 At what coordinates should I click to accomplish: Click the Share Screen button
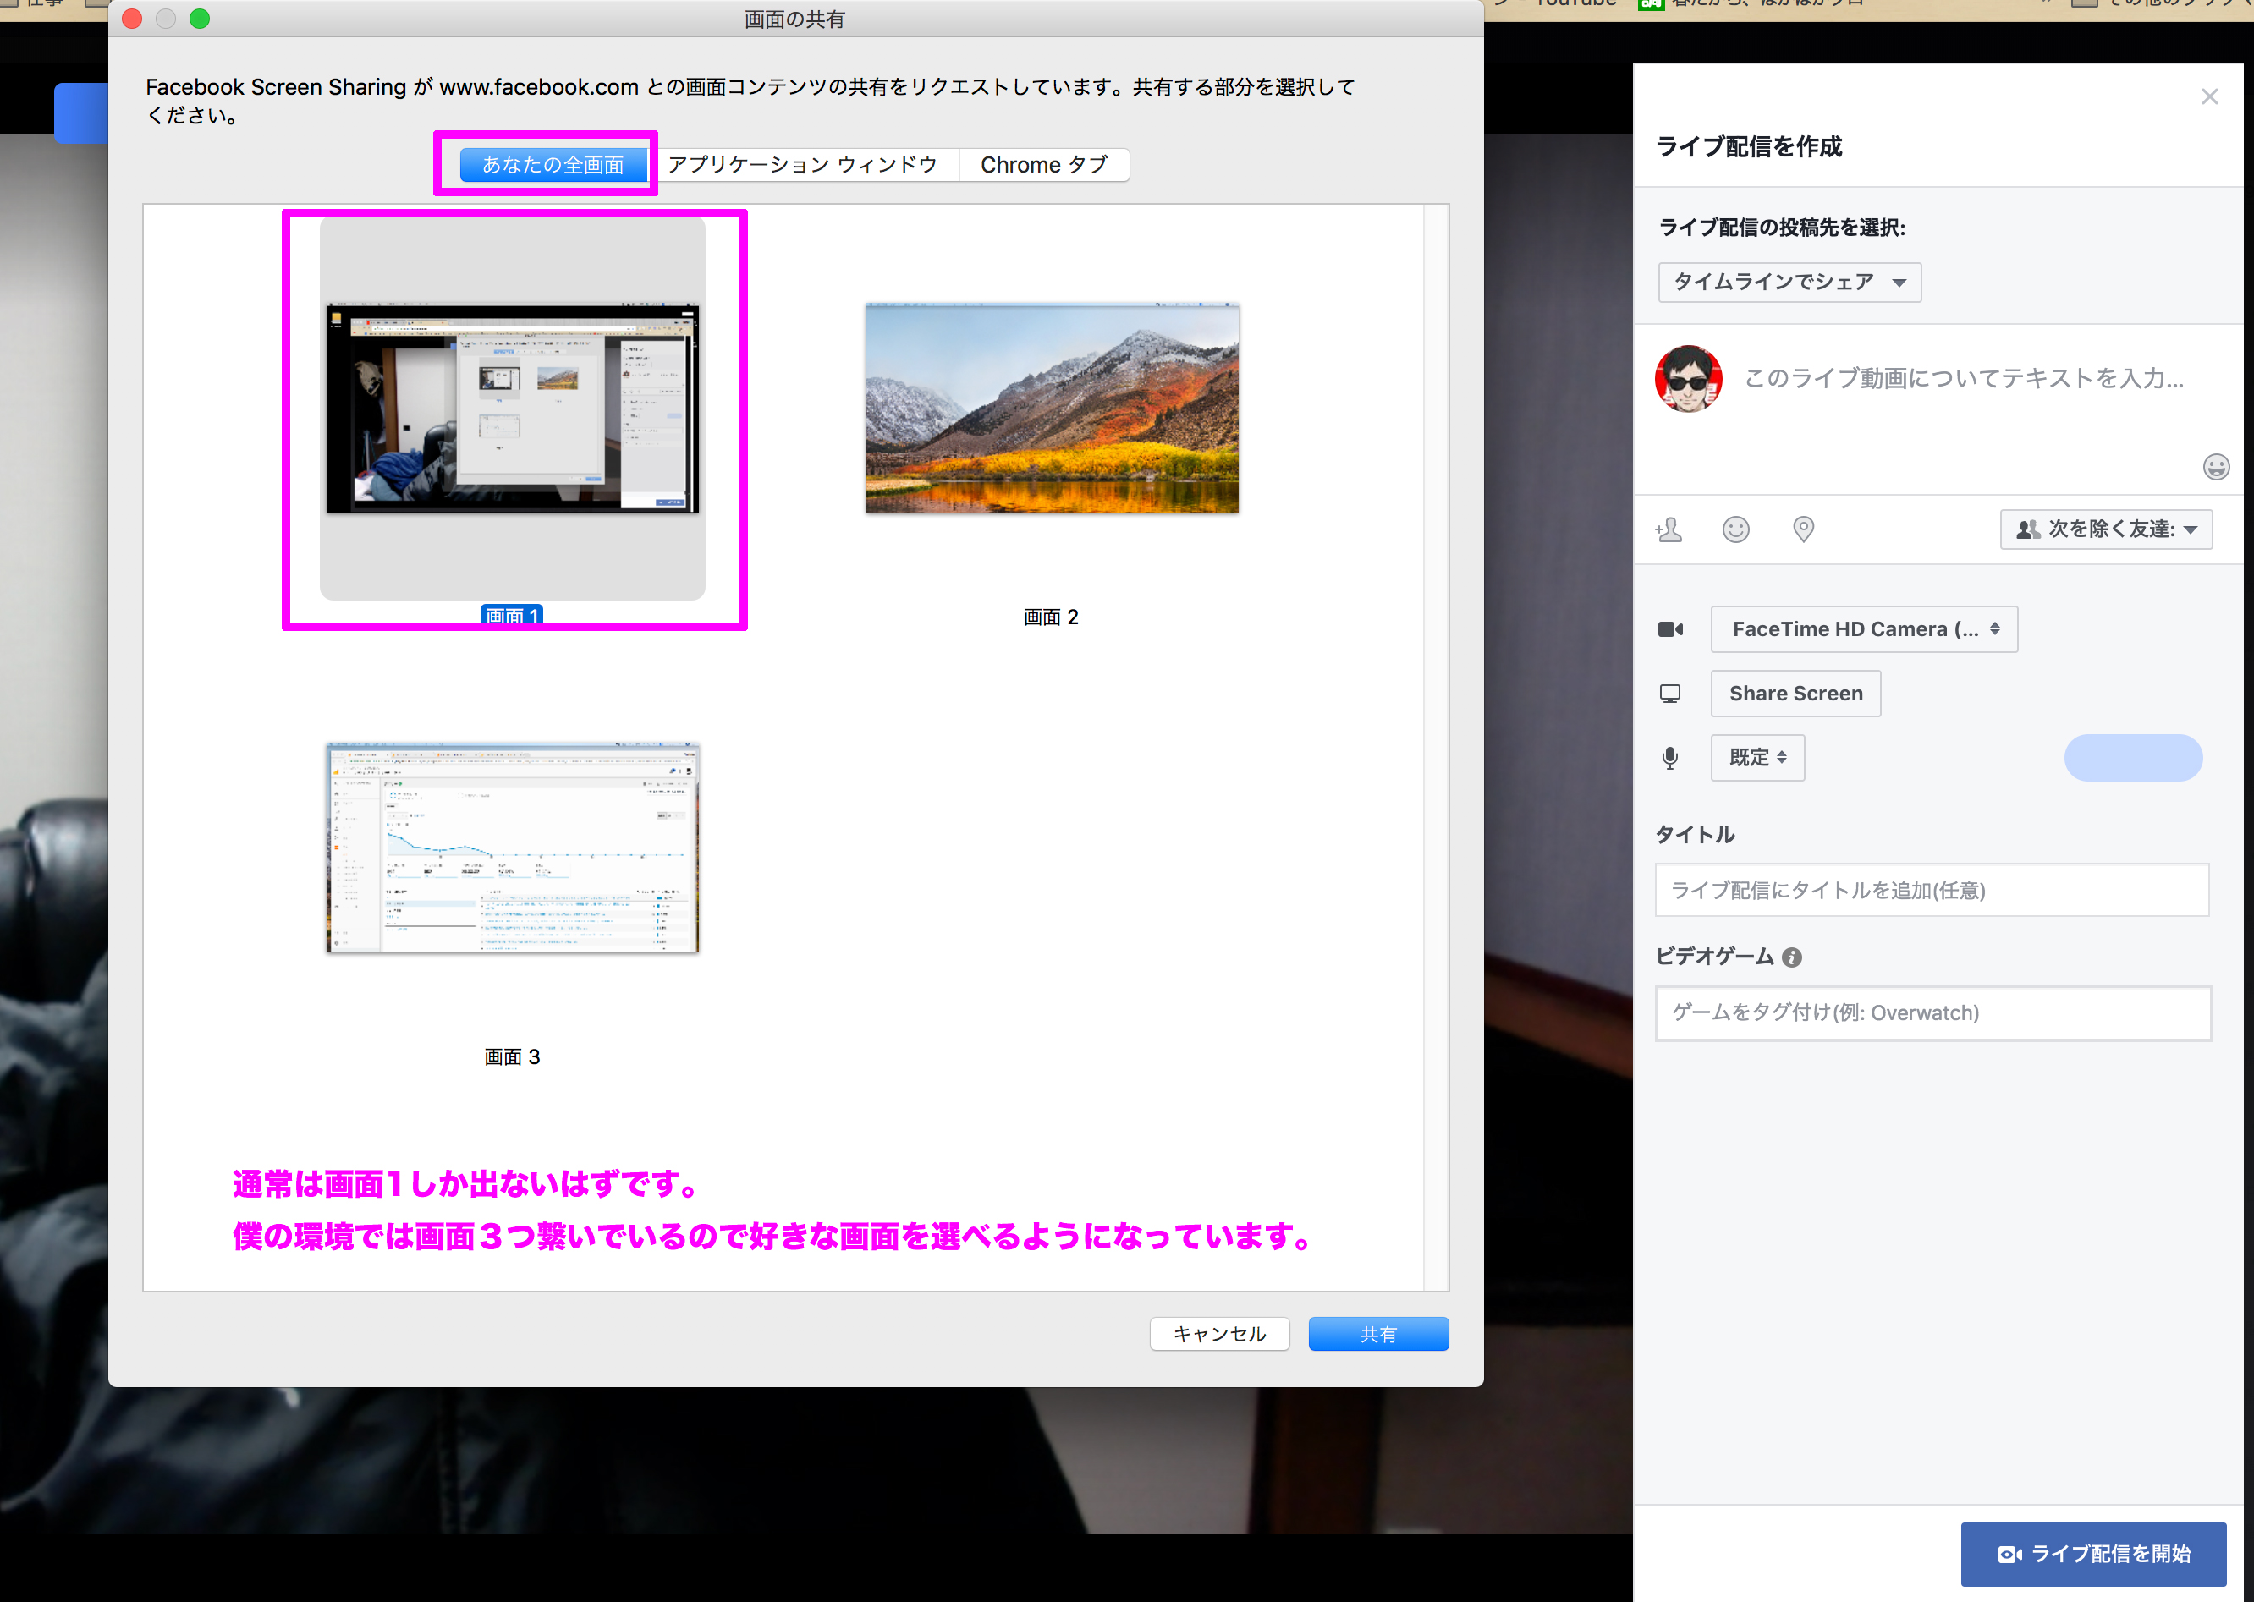click(1795, 694)
